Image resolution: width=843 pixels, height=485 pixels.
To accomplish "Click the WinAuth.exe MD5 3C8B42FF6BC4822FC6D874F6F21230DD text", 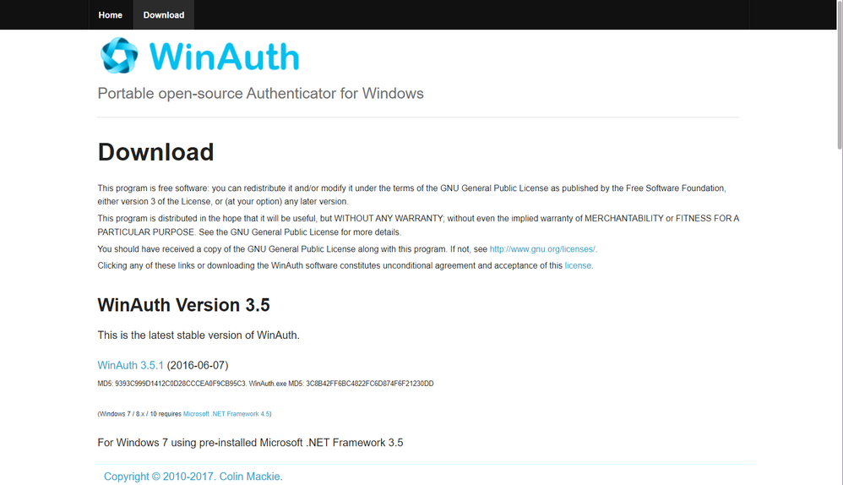I will coord(341,384).
